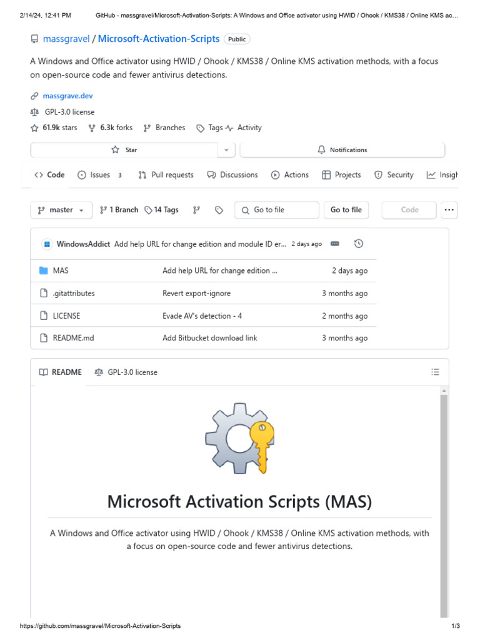Click the standalone tag icon before search box
The height and width of the screenshot is (641, 480).
point(219,210)
